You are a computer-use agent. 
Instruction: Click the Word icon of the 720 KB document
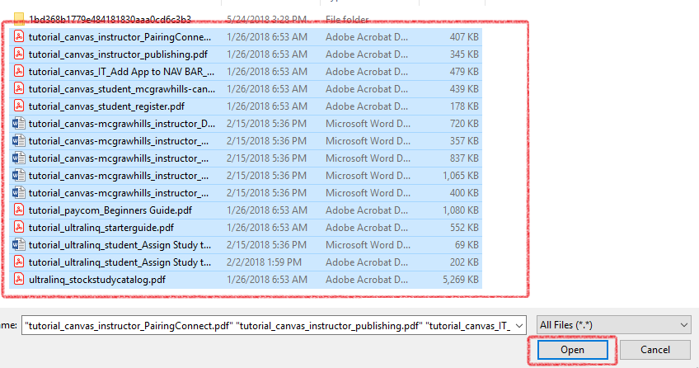coord(19,124)
